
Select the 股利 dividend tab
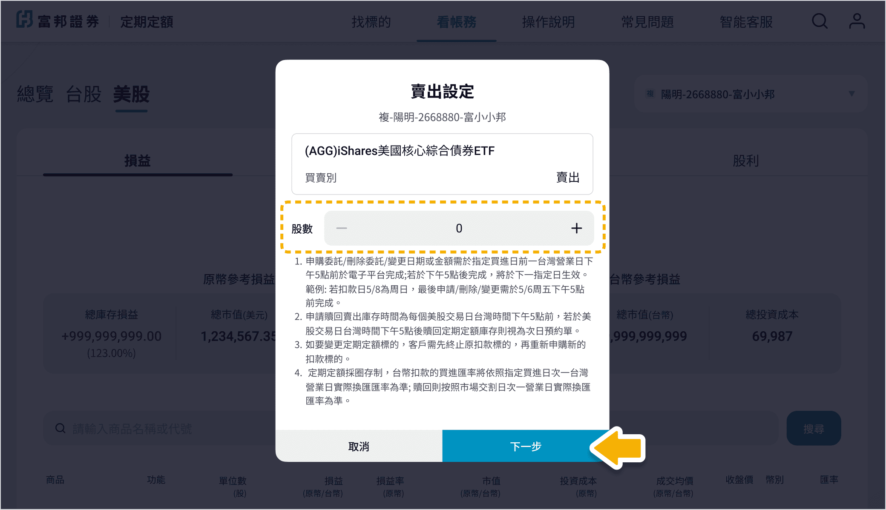pos(745,161)
